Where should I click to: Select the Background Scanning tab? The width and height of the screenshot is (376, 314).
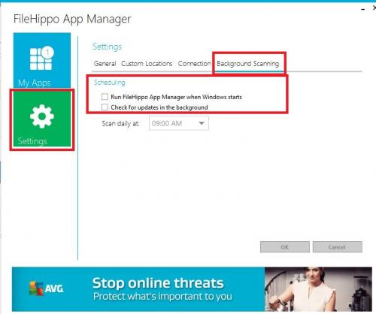click(x=247, y=64)
